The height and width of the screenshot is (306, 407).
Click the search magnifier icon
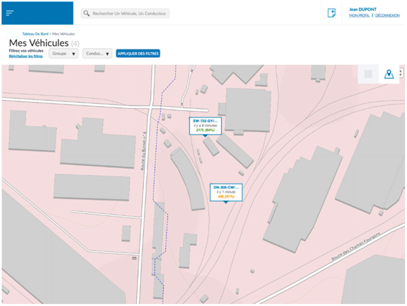(86, 14)
